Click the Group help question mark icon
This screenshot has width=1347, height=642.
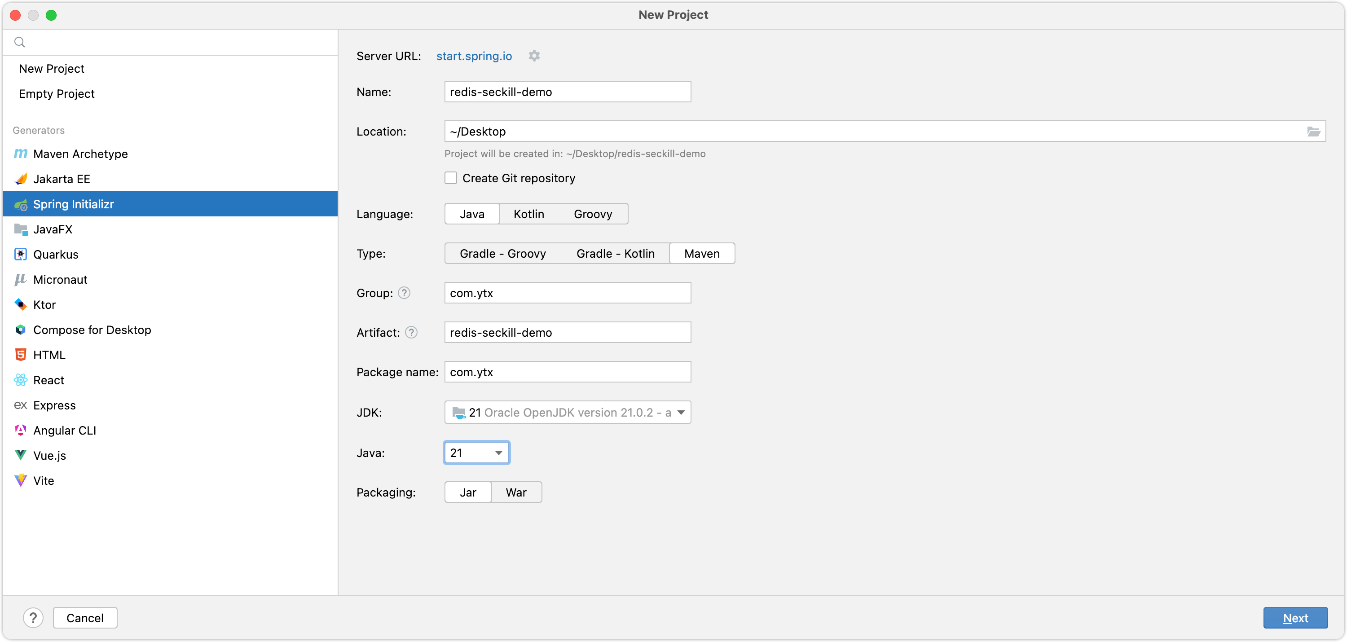point(404,293)
